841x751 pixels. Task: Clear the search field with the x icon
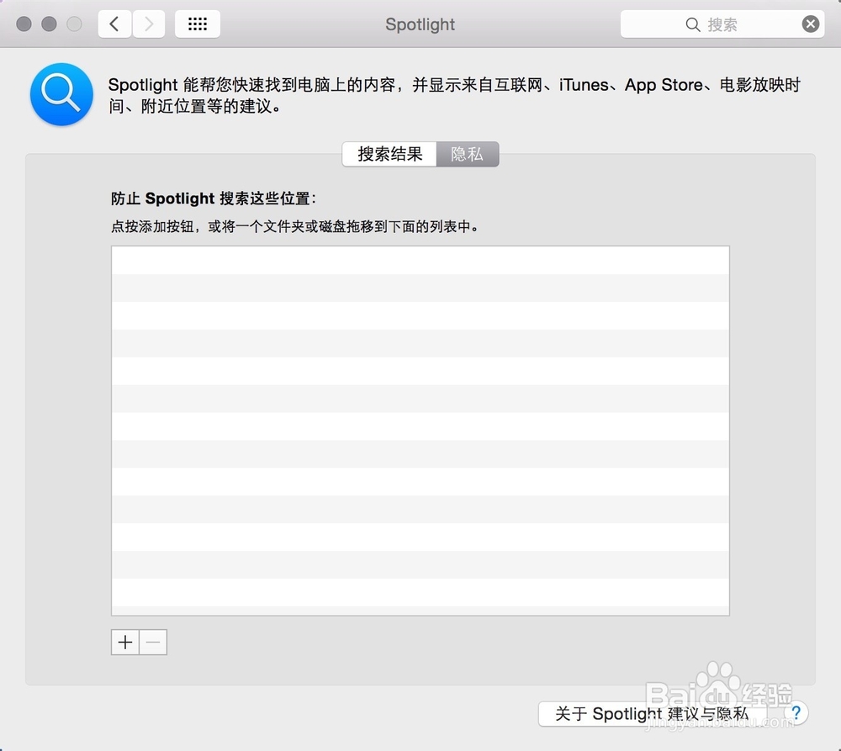810,24
